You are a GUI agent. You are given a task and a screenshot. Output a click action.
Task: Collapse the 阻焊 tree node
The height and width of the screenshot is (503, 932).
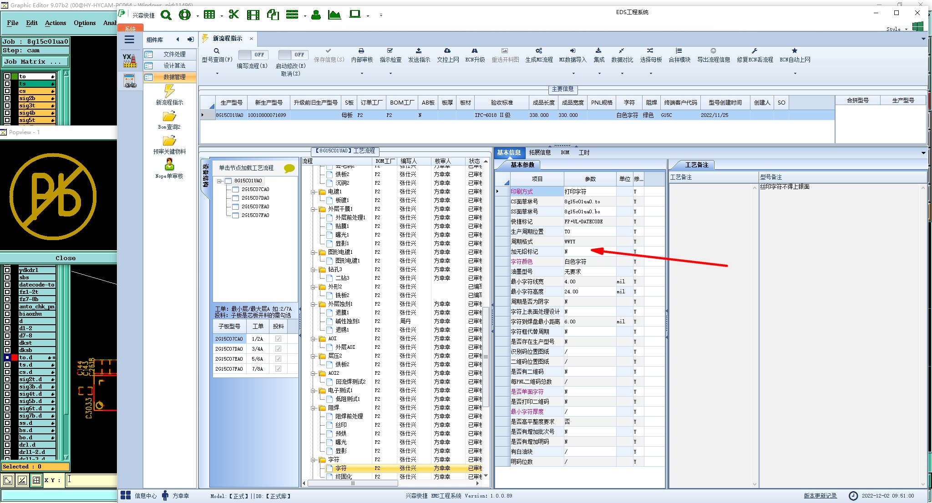click(314, 408)
